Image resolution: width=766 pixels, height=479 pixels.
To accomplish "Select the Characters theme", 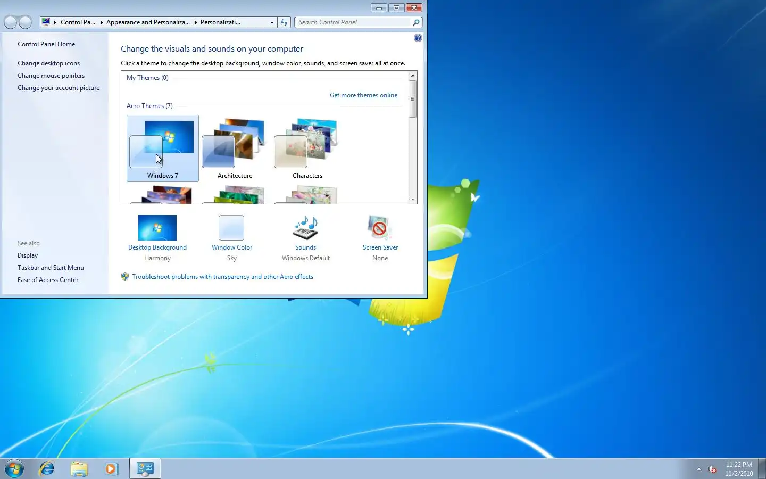I will 307,148.
